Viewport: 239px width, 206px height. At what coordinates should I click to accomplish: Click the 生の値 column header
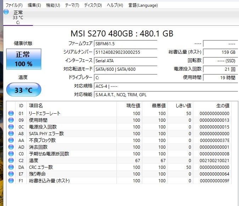(x=212, y=105)
